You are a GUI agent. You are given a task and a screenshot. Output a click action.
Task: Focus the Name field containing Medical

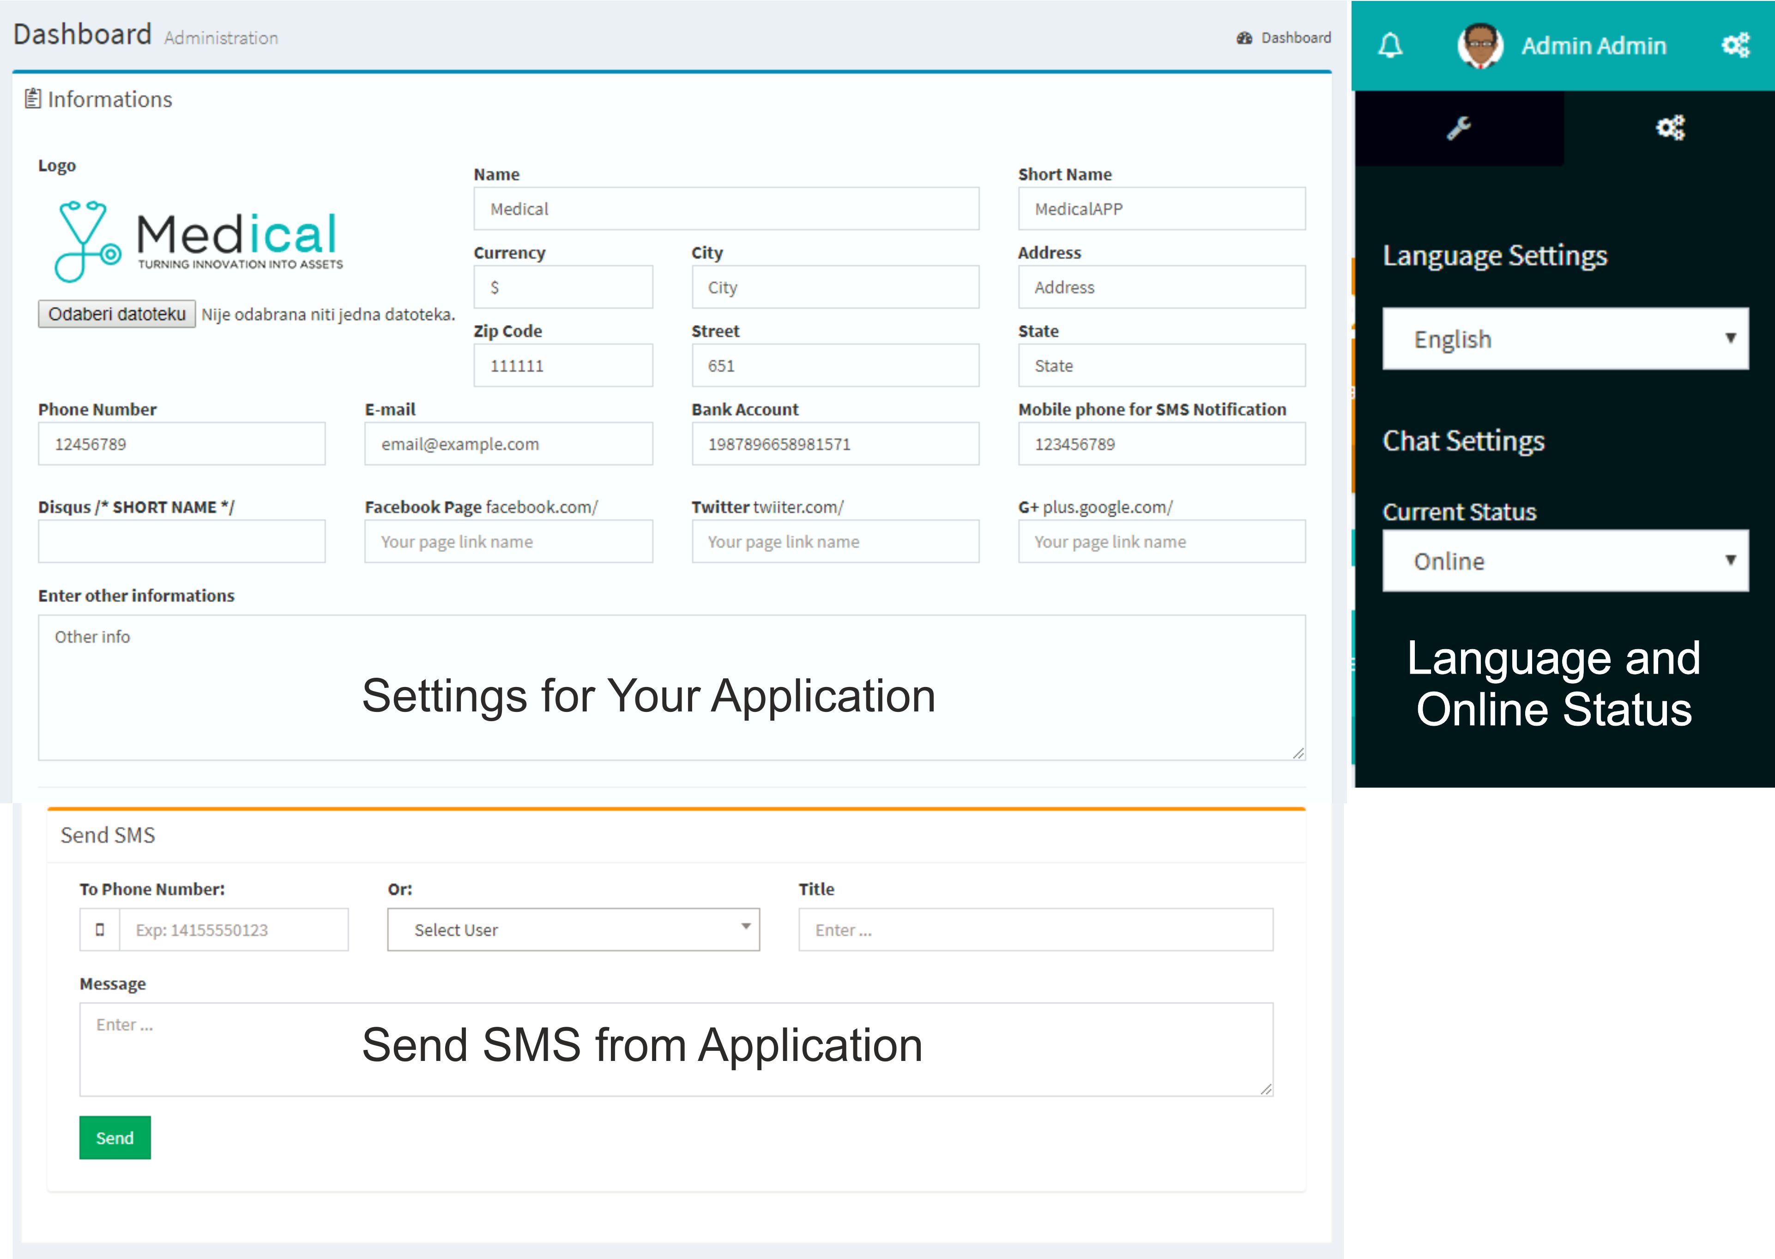point(726,209)
